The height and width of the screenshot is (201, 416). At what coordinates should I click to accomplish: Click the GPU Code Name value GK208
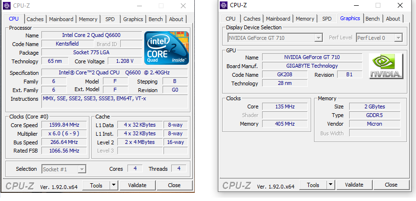pyautogui.click(x=285, y=74)
